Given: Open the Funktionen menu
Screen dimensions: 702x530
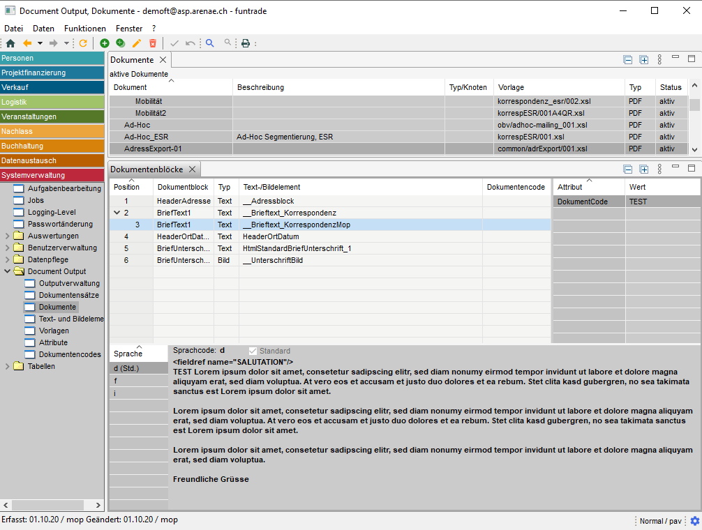Looking at the screenshot, I should 85,29.
